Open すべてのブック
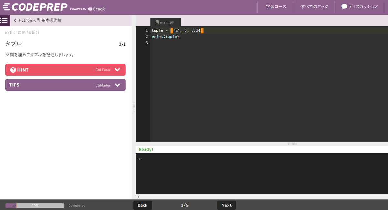Viewport: 388px width, 210px height. [314, 7]
